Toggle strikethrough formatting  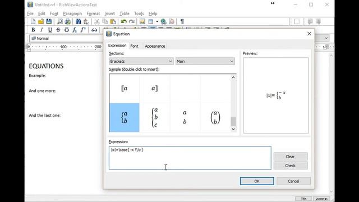tap(58, 30)
